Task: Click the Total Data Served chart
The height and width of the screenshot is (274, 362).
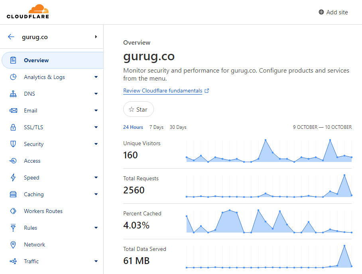Action: pos(269,257)
